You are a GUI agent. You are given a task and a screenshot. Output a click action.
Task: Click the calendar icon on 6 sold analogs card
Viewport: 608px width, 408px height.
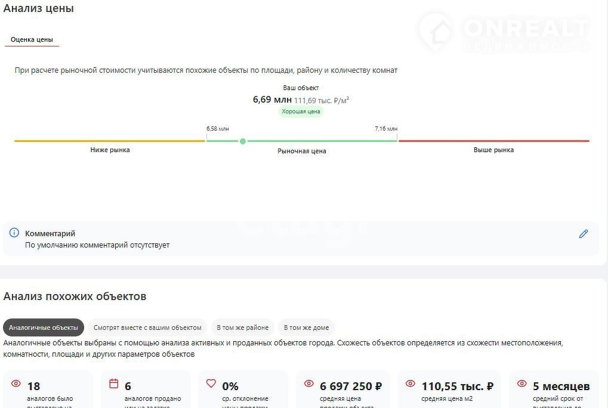[x=113, y=384]
